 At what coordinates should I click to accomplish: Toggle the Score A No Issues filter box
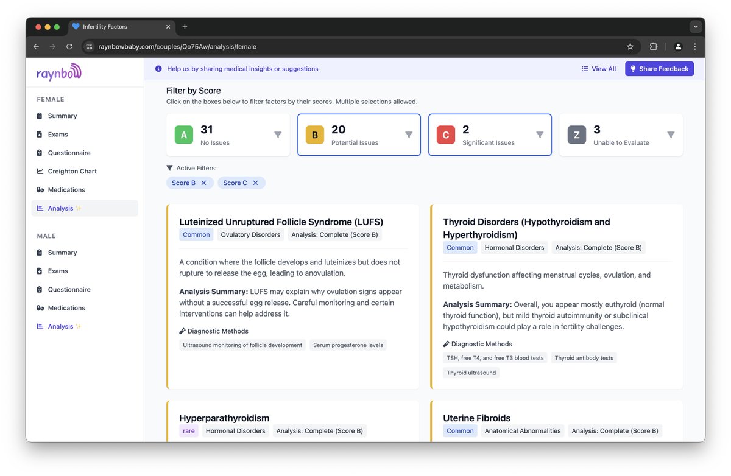point(228,135)
